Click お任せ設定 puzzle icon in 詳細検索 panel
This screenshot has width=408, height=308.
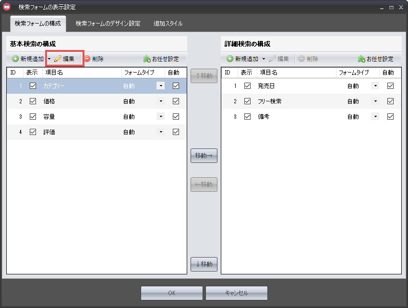(x=361, y=59)
